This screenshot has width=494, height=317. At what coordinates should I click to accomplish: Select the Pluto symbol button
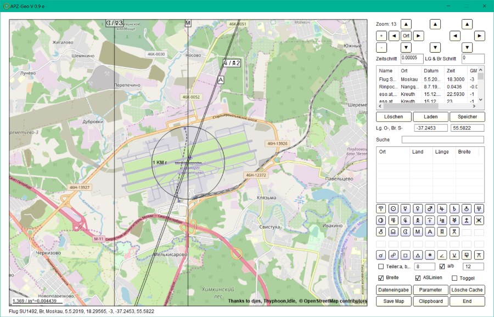click(393, 220)
